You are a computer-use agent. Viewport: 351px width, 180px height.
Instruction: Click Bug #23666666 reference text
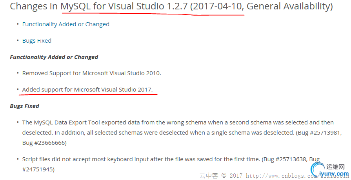(x=44, y=143)
